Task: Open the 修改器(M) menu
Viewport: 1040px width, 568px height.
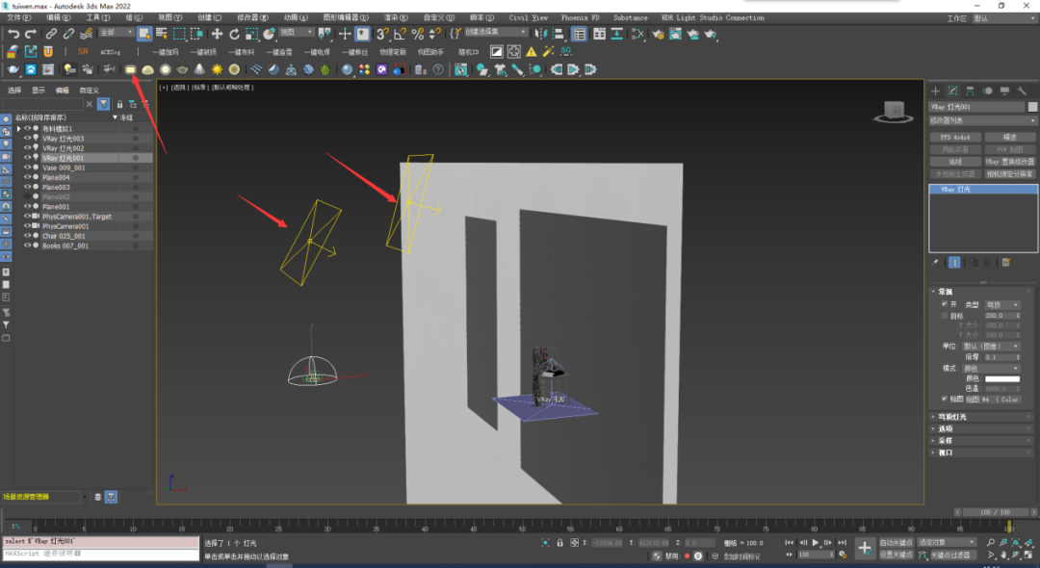Action: pyautogui.click(x=250, y=17)
